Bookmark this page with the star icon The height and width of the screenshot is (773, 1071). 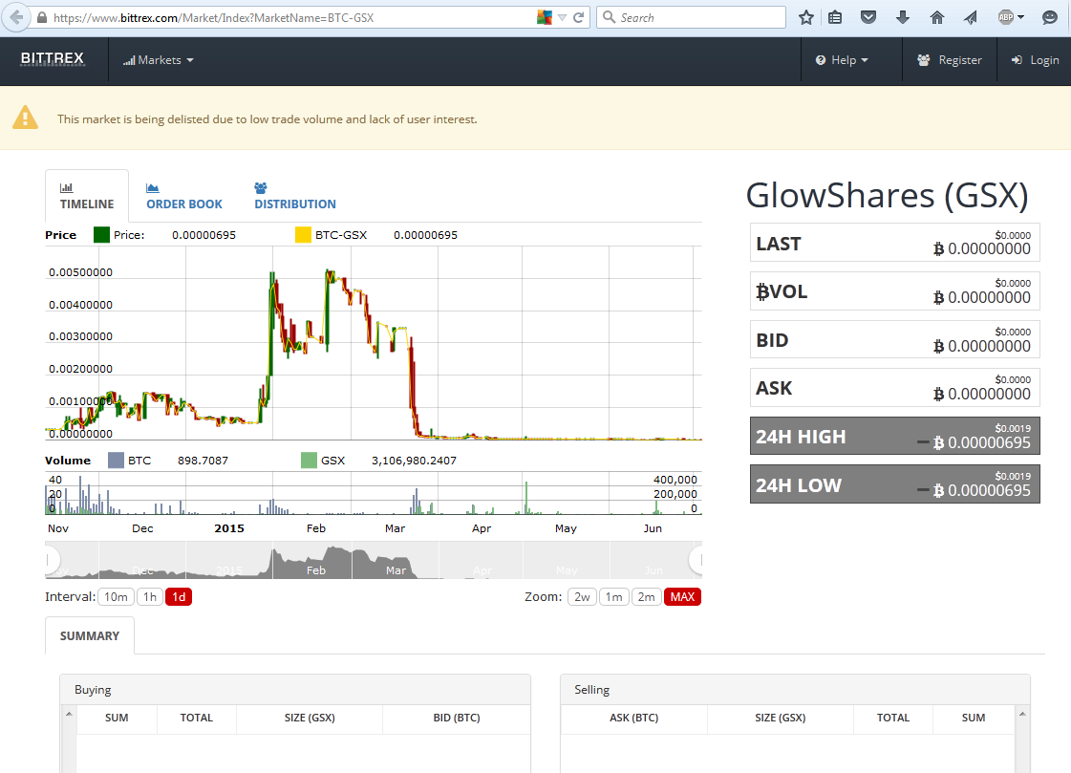[x=806, y=18]
